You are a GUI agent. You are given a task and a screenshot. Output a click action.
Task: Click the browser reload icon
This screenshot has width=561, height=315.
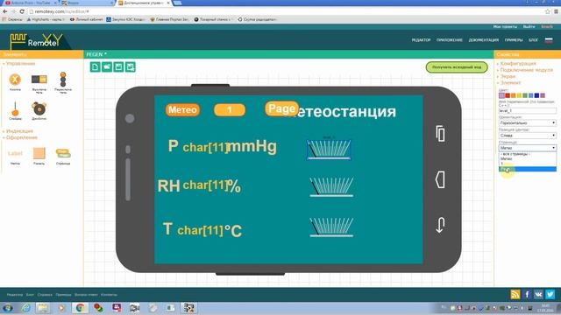tap(22, 11)
